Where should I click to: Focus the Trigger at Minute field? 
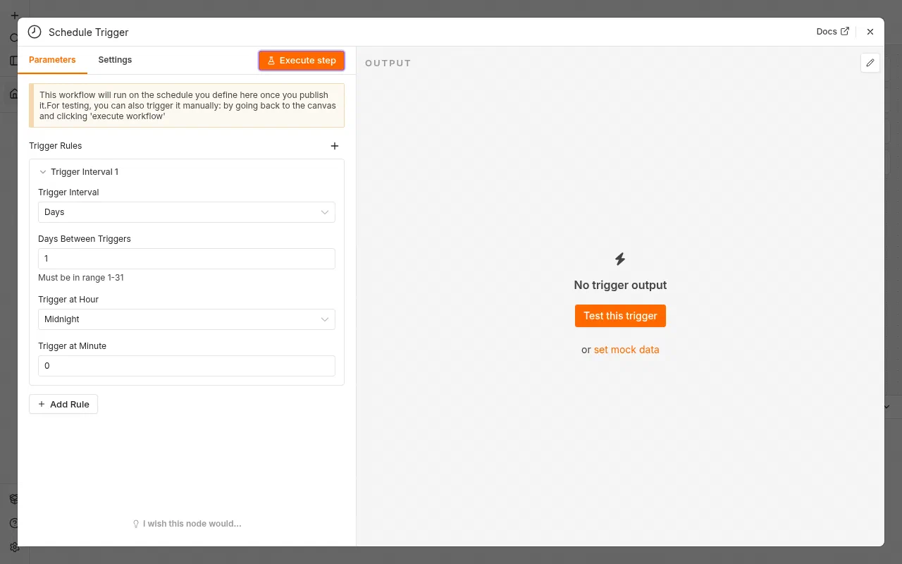point(187,366)
